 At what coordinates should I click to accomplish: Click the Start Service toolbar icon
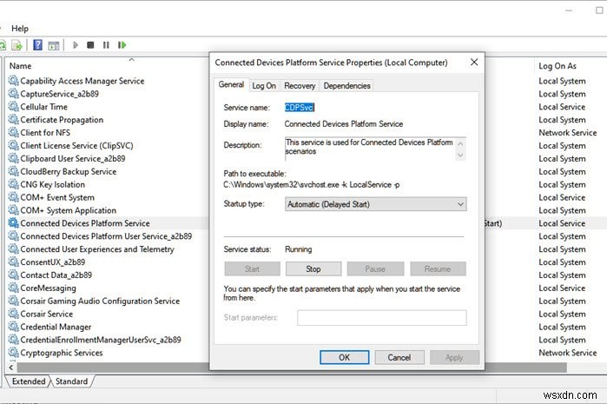[76, 44]
